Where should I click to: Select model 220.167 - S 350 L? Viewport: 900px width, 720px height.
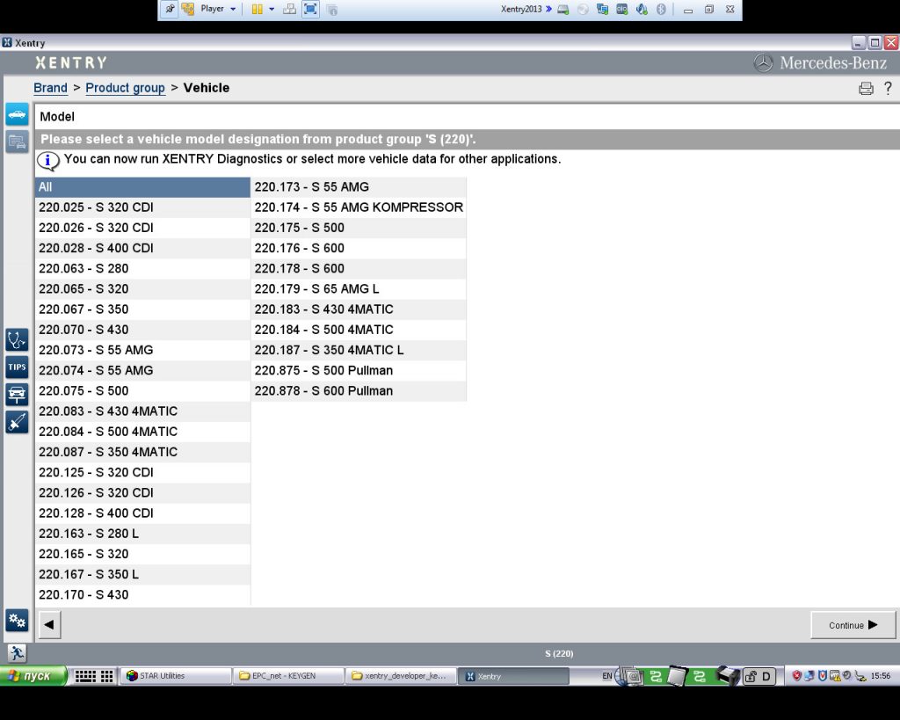(143, 574)
